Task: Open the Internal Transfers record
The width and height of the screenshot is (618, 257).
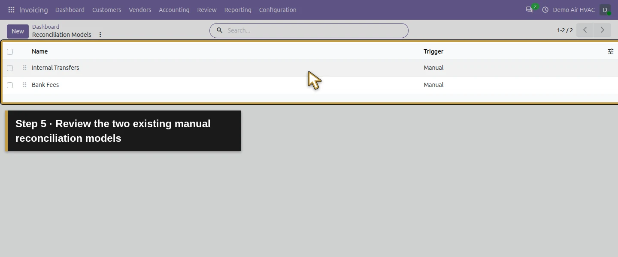Action: [x=55, y=68]
